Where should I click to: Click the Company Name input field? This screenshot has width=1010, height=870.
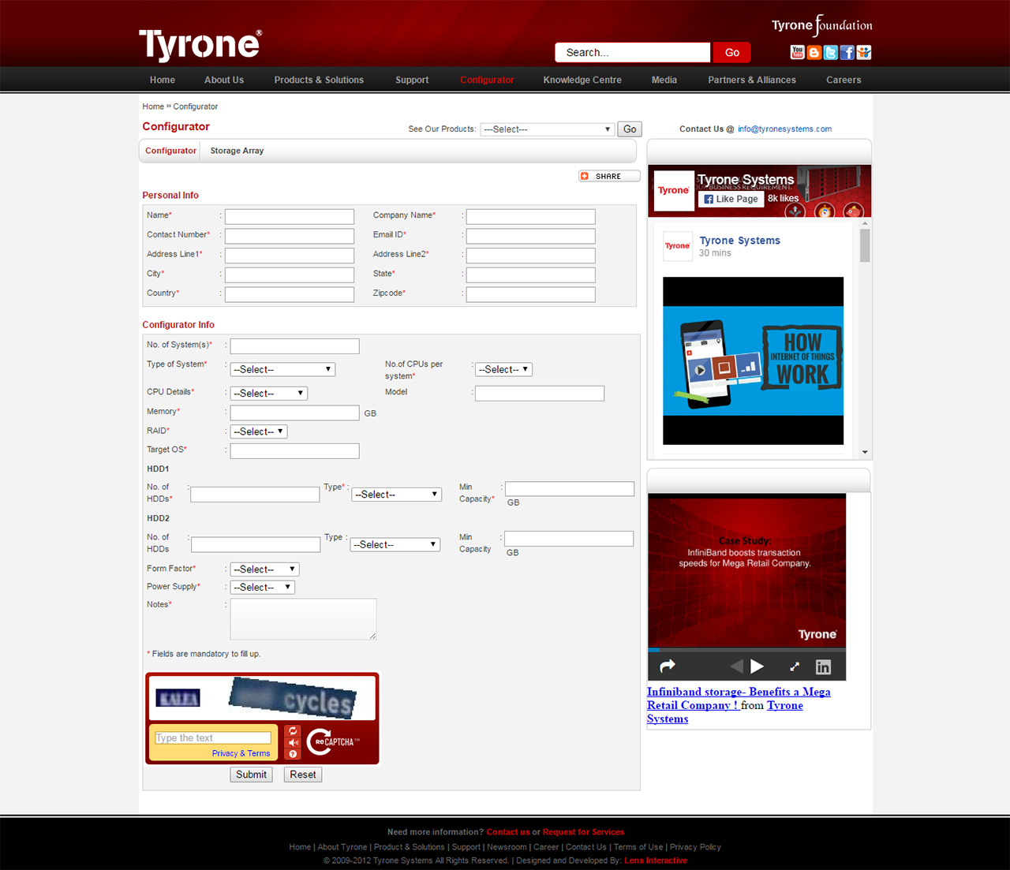[531, 216]
